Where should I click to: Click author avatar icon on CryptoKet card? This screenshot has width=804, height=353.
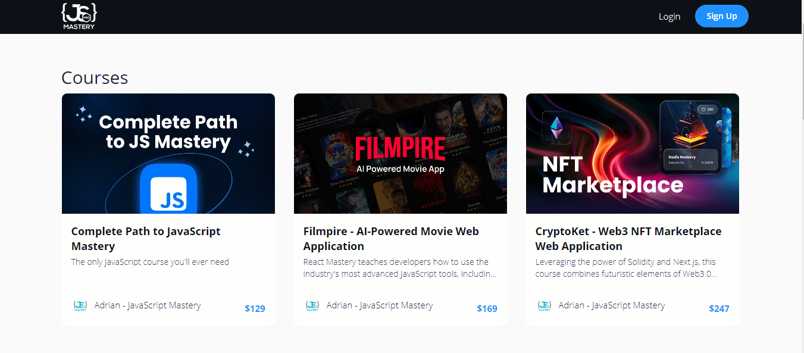(544, 305)
